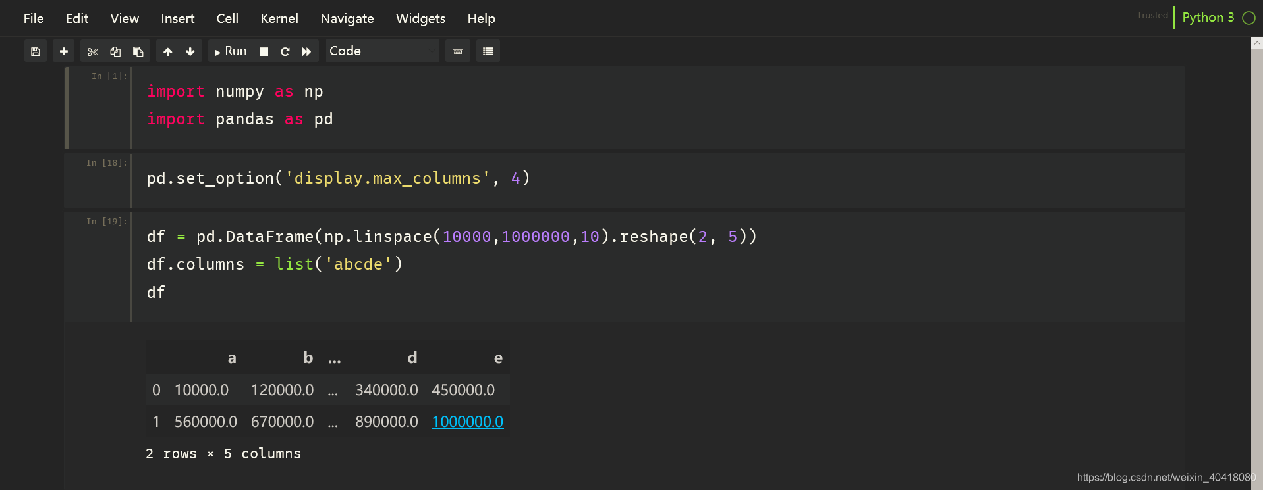This screenshot has height=490, width=1263.
Task: Save the notebook with the floppy disk icon
Action: point(36,51)
